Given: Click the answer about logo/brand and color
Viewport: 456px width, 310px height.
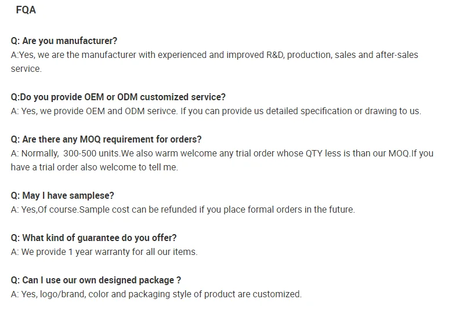Looking at the screenshot, I should pos(156,294).
